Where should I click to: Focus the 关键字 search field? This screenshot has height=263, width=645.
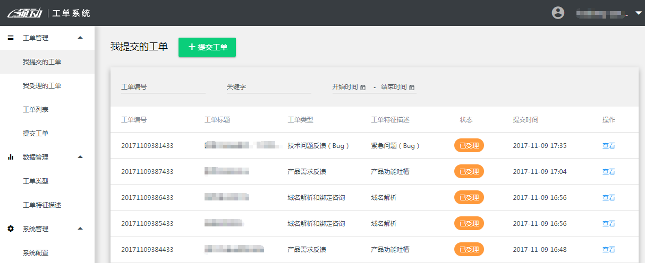[268, 87]
